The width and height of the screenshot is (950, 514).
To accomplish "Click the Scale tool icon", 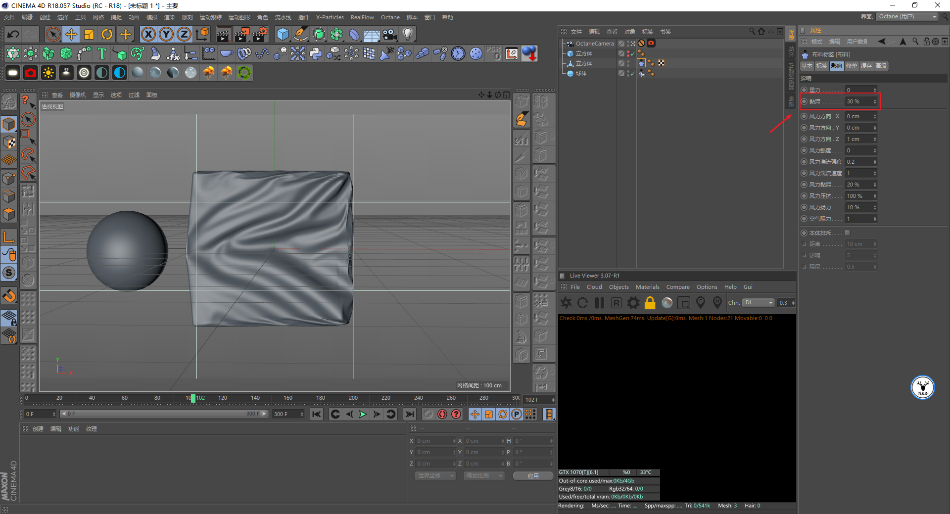I will point(89,34).
